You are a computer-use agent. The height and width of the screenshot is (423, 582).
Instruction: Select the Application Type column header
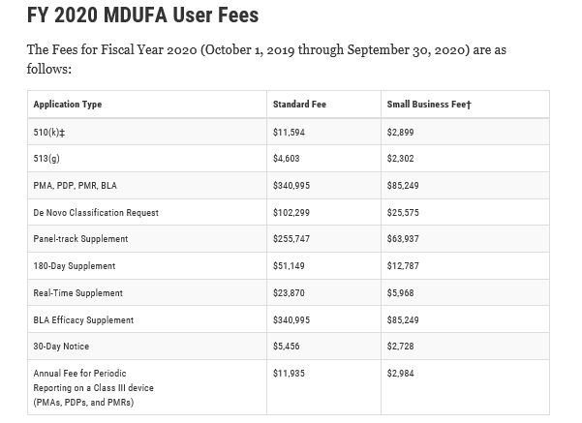[68, 105]
